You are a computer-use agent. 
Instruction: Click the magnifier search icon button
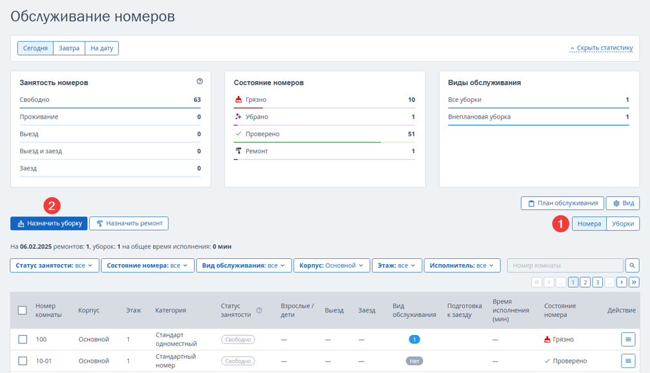tap(632, 265)
